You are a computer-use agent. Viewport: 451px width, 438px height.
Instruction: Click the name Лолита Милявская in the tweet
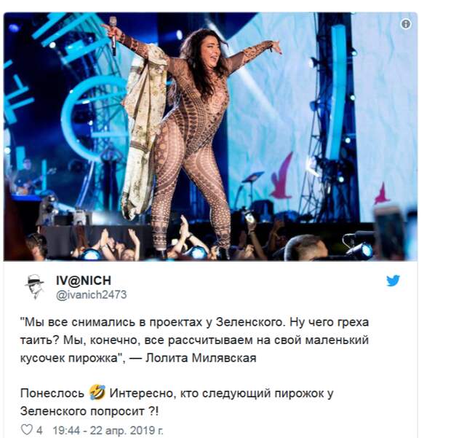tap(201, 358)
